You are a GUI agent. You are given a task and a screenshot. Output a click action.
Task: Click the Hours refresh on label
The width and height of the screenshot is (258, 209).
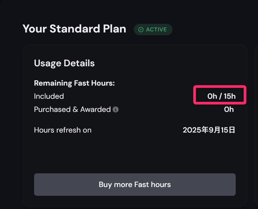coord(63,130)
